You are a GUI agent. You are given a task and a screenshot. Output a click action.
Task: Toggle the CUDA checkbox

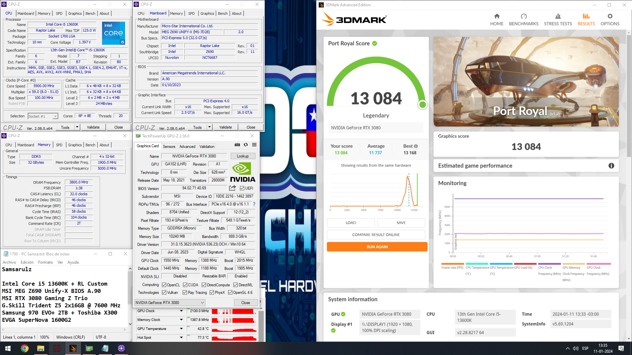coord(185,285)
